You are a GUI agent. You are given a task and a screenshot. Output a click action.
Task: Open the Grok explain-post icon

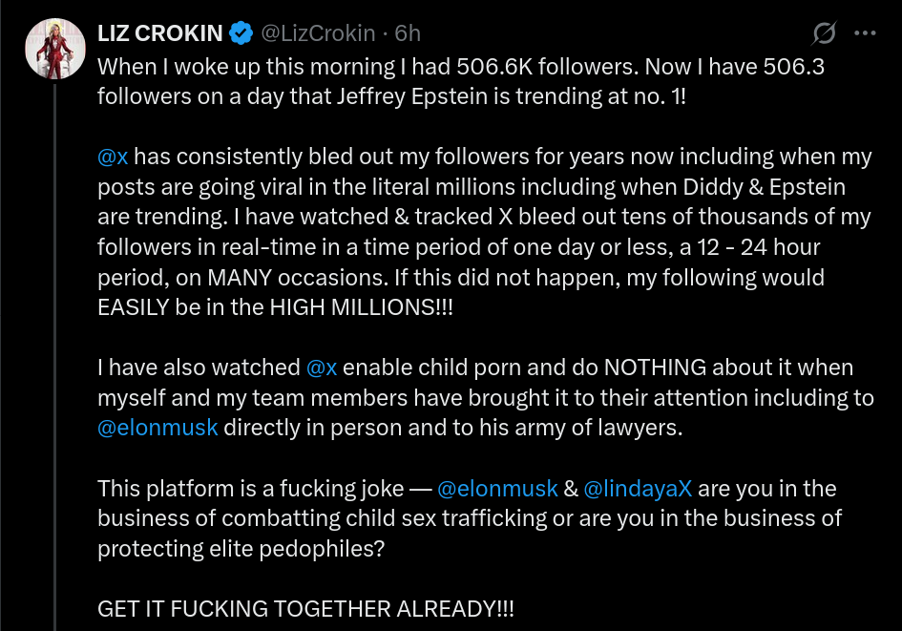coord(824,32)
